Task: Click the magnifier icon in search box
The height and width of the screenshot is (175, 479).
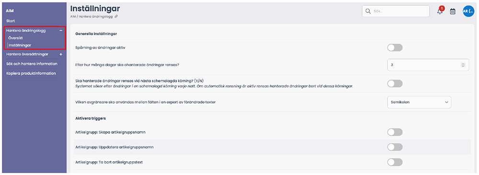Action: point(367,12)
